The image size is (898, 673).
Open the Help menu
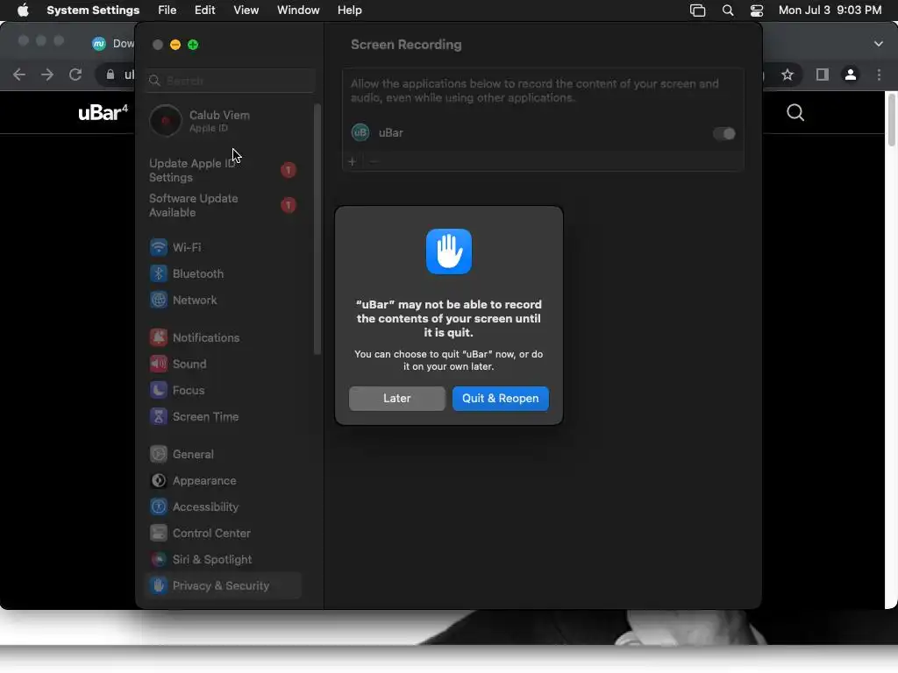pos(349,11)
